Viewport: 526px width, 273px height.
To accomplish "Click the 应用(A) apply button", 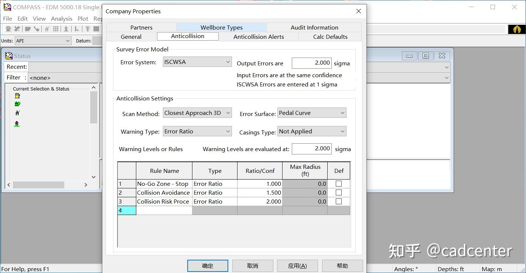I will [x=297, y=266].
